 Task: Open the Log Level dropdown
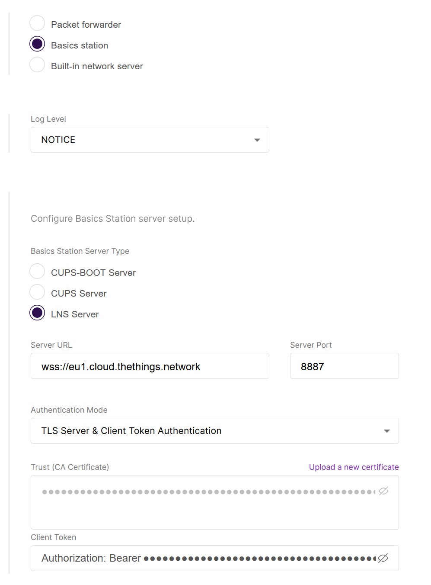150,140
